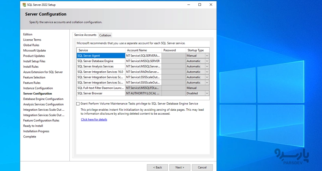This screenshot has width=322, height=171.
Task: Select the Service Accounts tab
Action: 85,35
